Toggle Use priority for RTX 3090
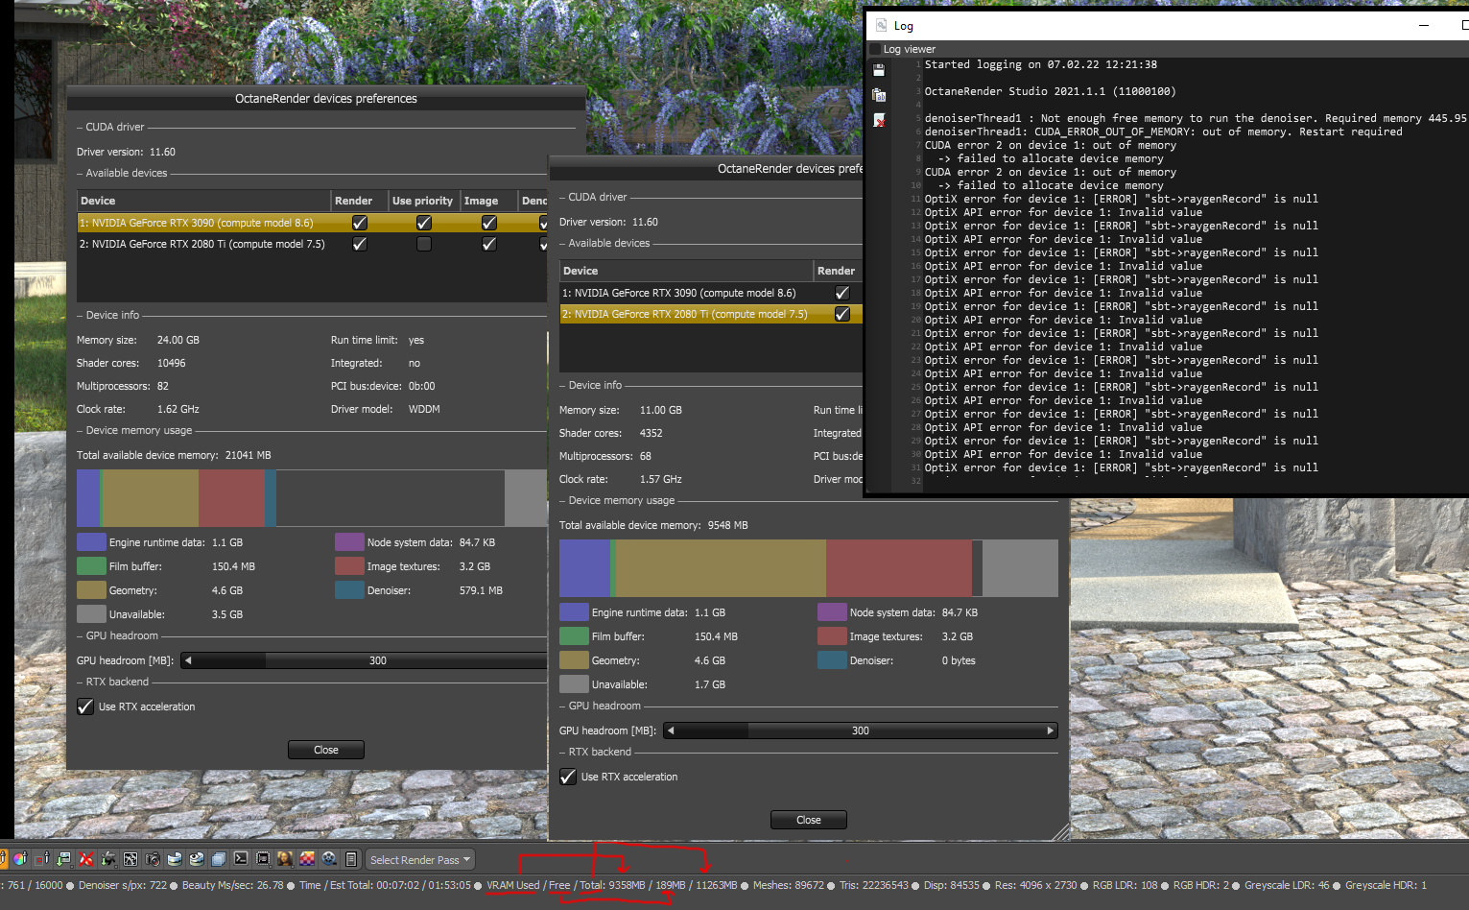 coord(424,223)
